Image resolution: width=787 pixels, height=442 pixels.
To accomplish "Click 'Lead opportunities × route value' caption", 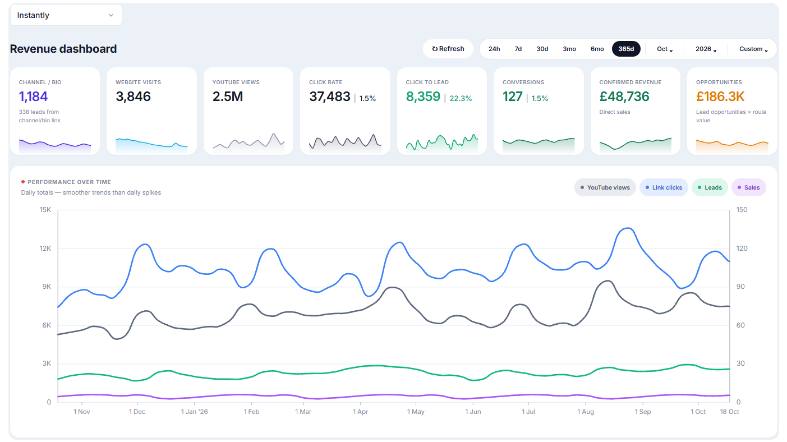I will tap(731, 116).
